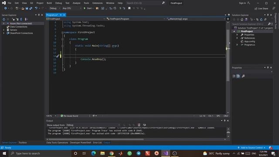Image resolution: width=279 pixels, height=157 pixels.
Task: Open the FirstProject.Program type dropdown
Action: 136,19
